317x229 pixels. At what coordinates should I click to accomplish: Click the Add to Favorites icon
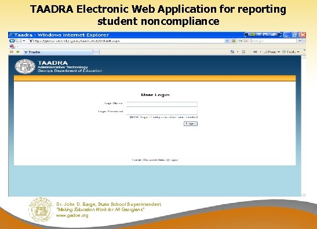[18, 52]
